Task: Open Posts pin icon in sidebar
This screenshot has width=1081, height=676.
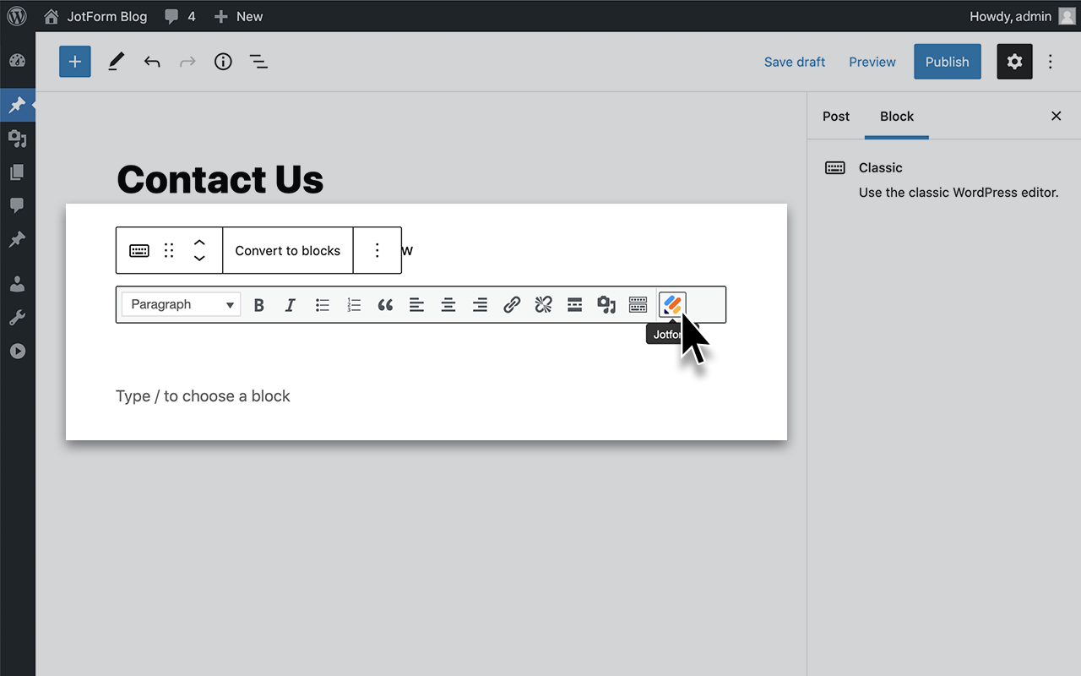Action: (x=17, y=106)
